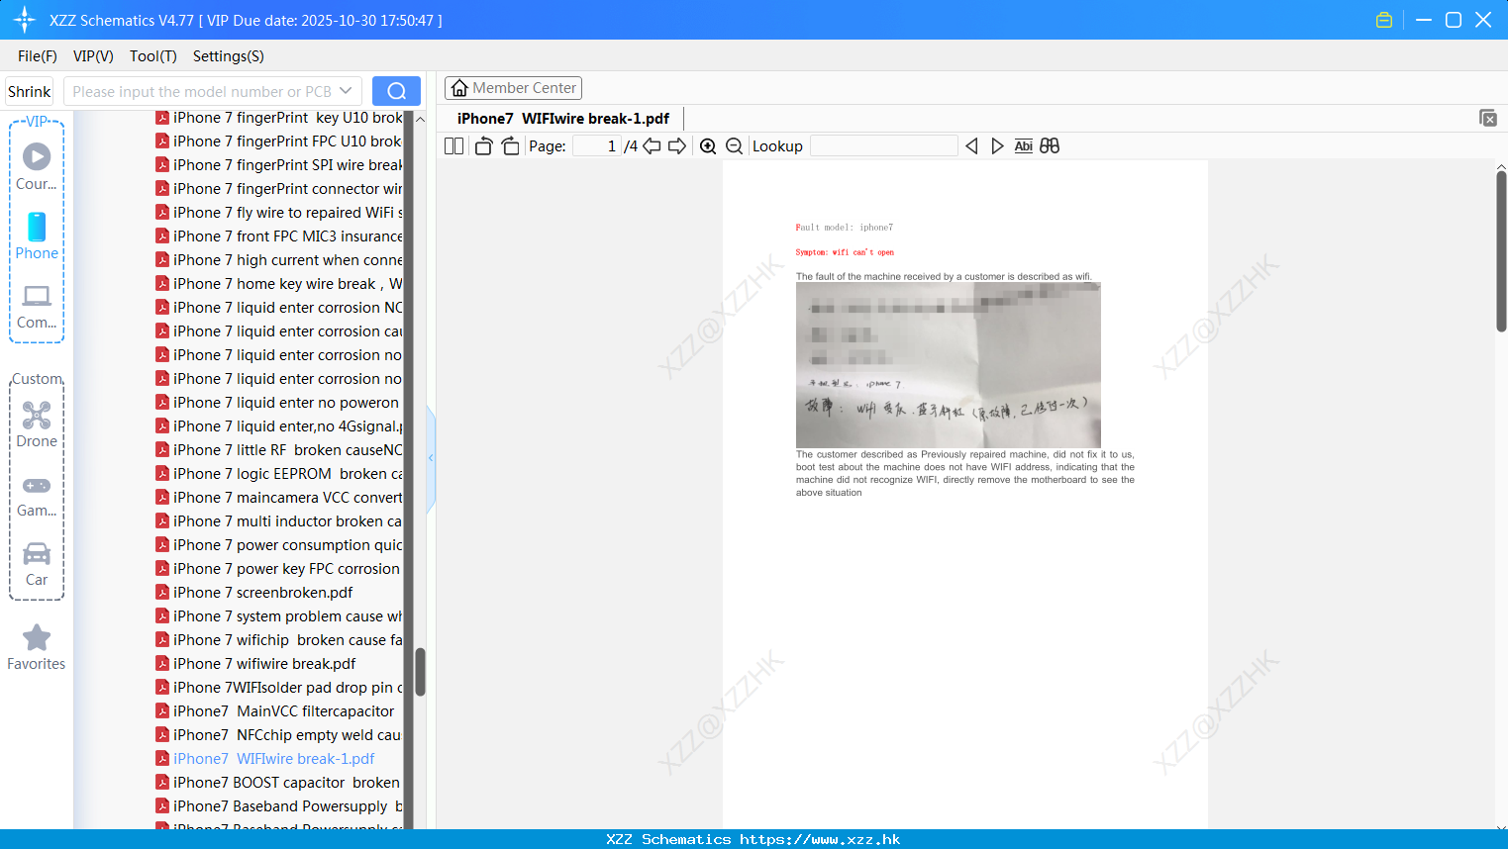Click the PDF viewer vertical scrollbar
Screen dimensions: 1508x849
(1501, 251)
